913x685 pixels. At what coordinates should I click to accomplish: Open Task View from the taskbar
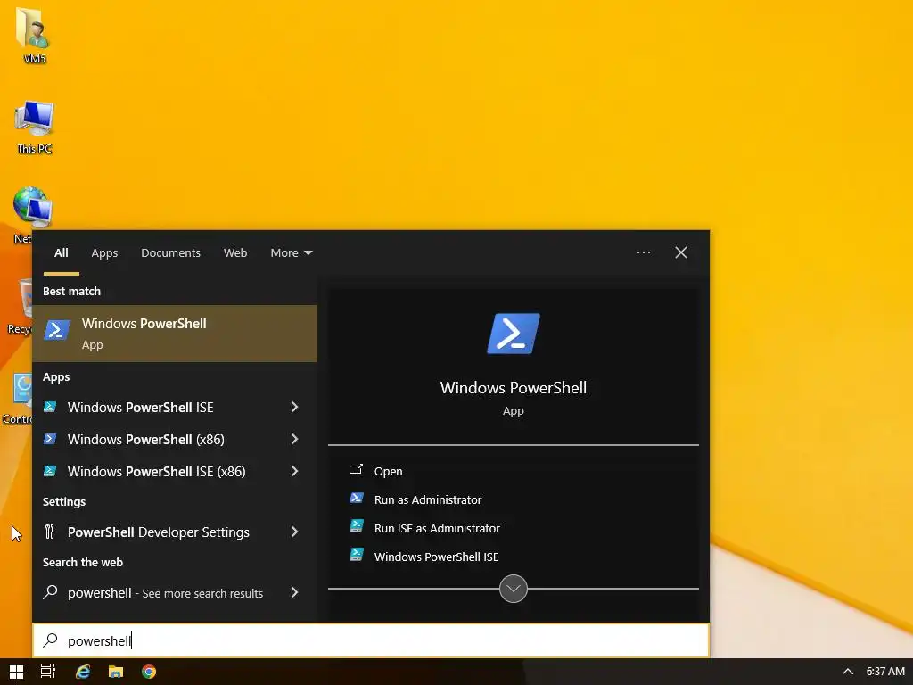48,672
